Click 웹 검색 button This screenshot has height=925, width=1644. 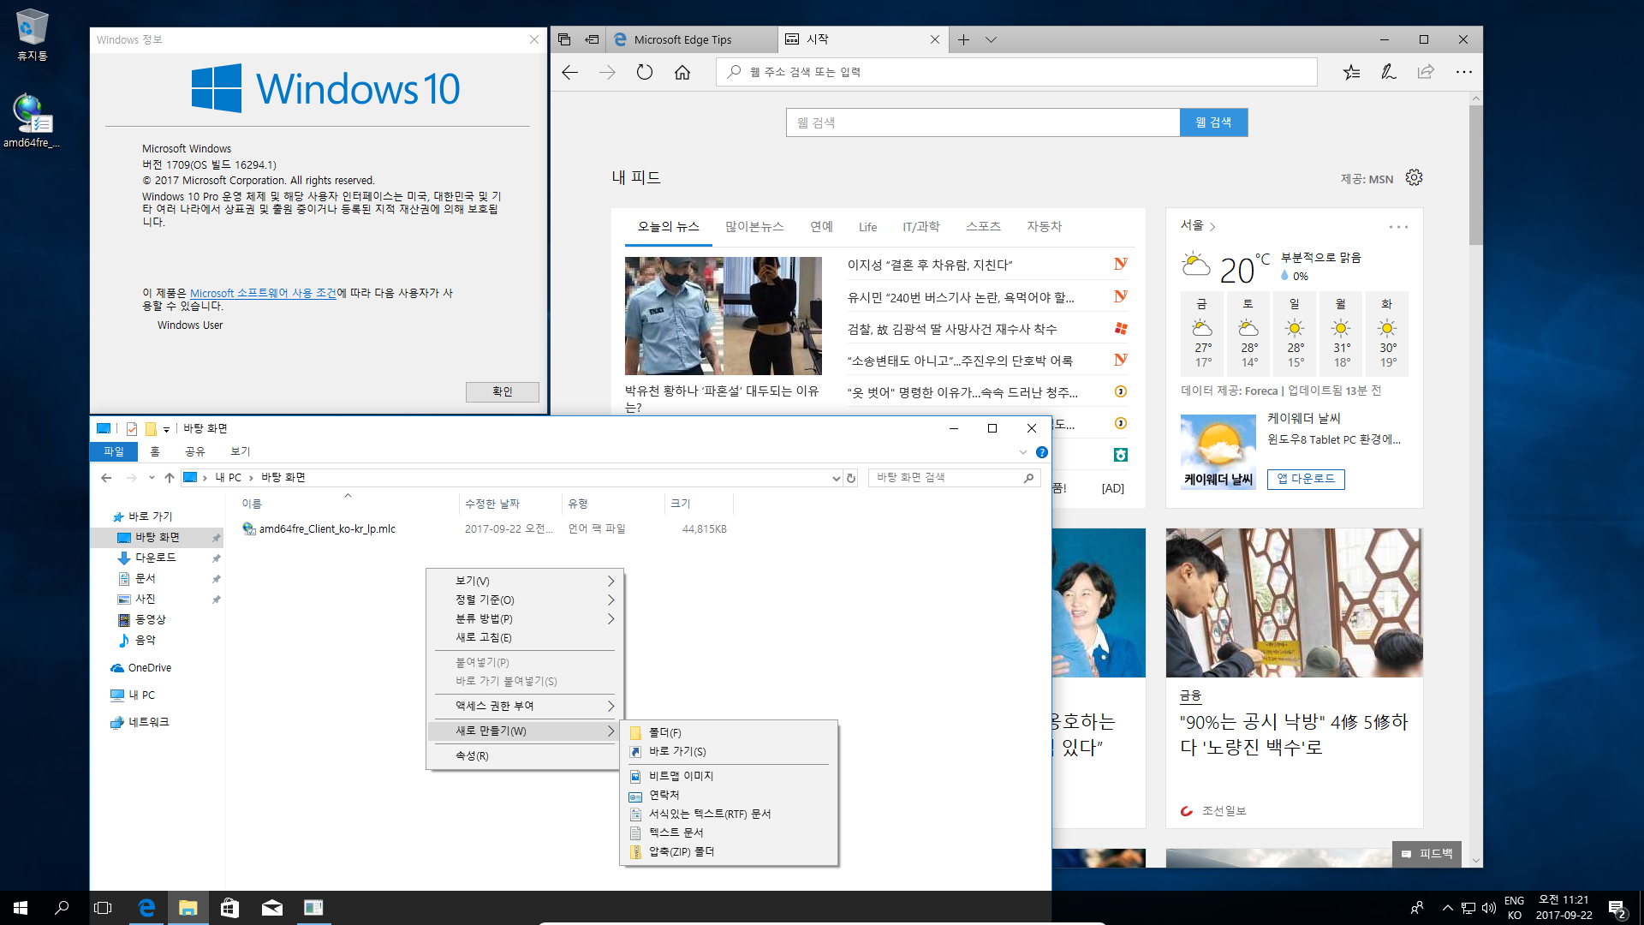click(x=1213, y=122)
